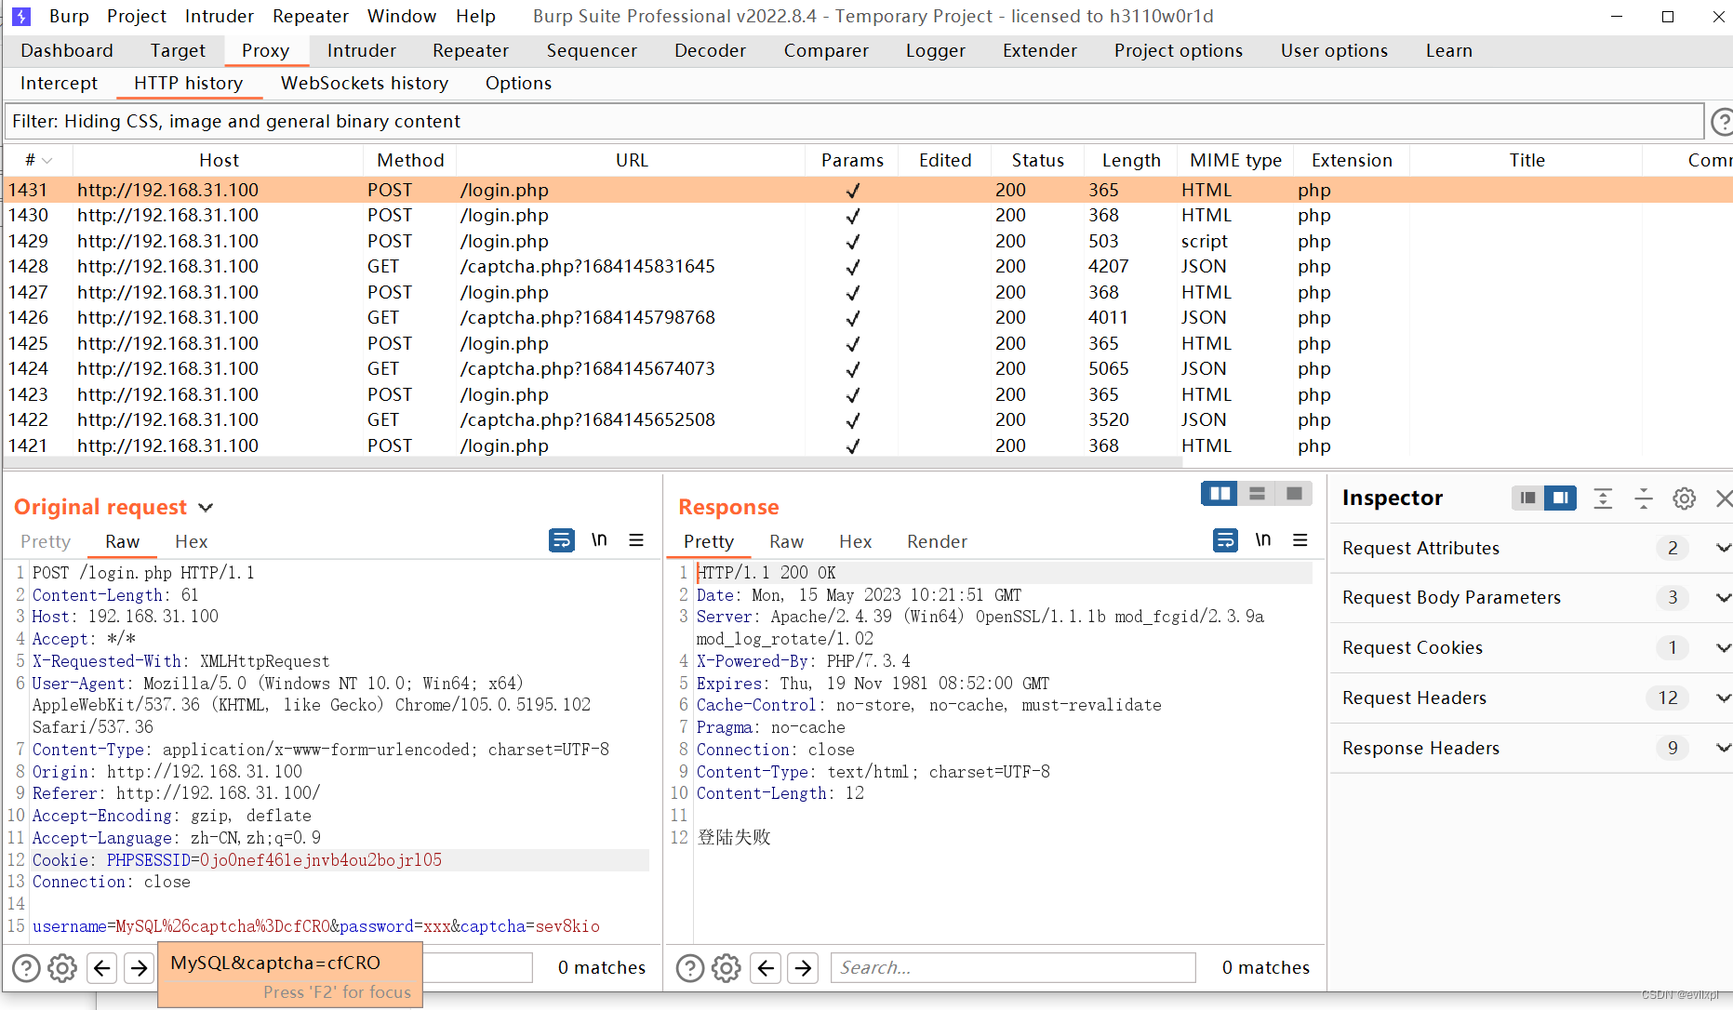Open the Project menu
The image size is (1733, 1010).
(137, 16)
